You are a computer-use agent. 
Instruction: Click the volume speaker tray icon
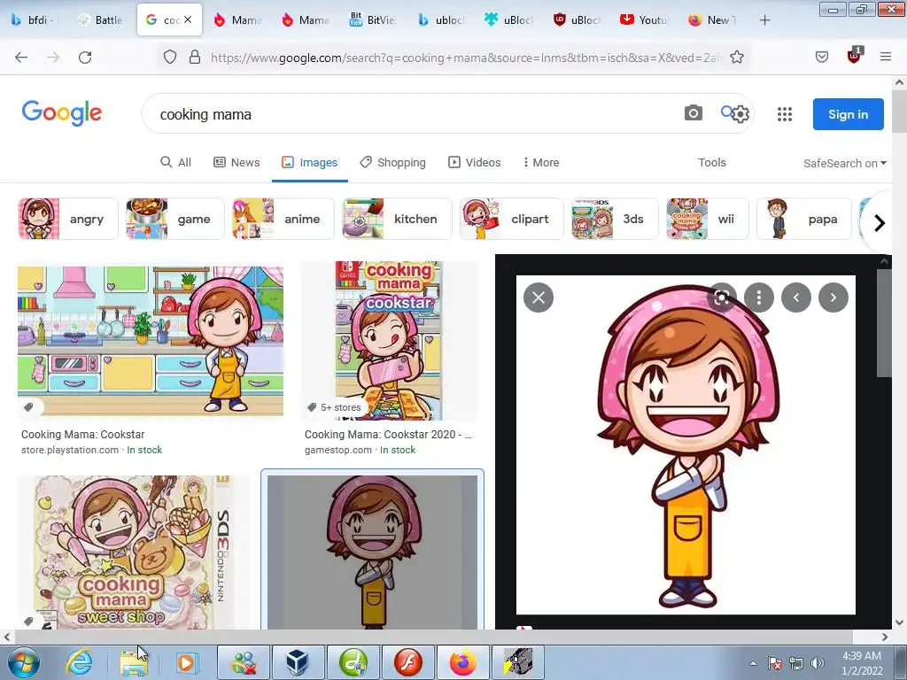coord(818,663)
